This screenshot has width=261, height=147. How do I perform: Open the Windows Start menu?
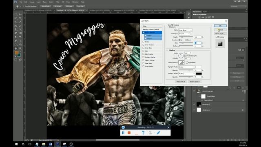coord(16,144)
